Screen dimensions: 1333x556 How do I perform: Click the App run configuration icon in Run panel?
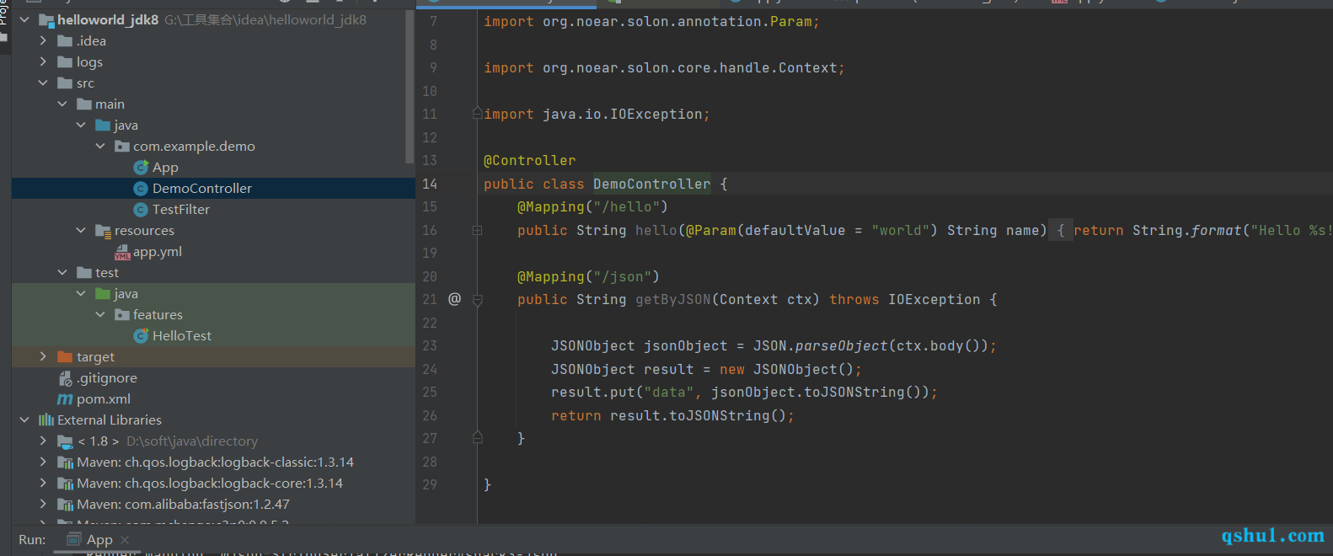(x=74, y=539)
